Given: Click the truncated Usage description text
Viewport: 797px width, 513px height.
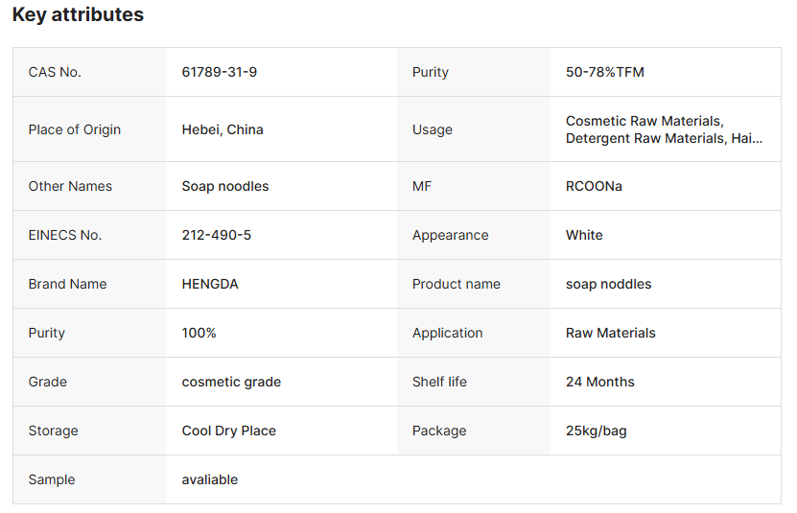Looking at the screenshot, I should (x=664, y=129).
